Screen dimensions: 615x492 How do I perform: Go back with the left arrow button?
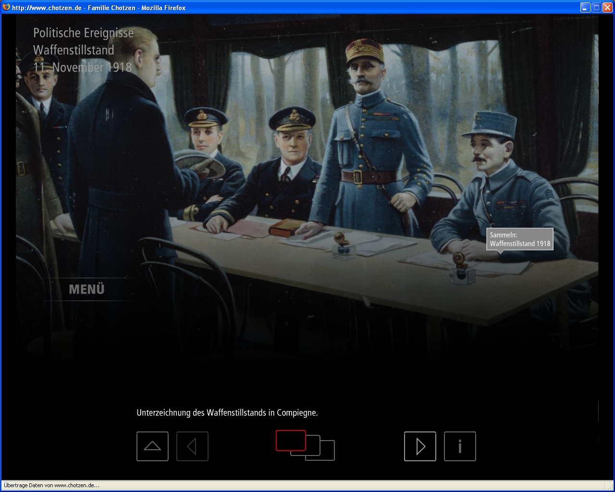click(192, 446)
